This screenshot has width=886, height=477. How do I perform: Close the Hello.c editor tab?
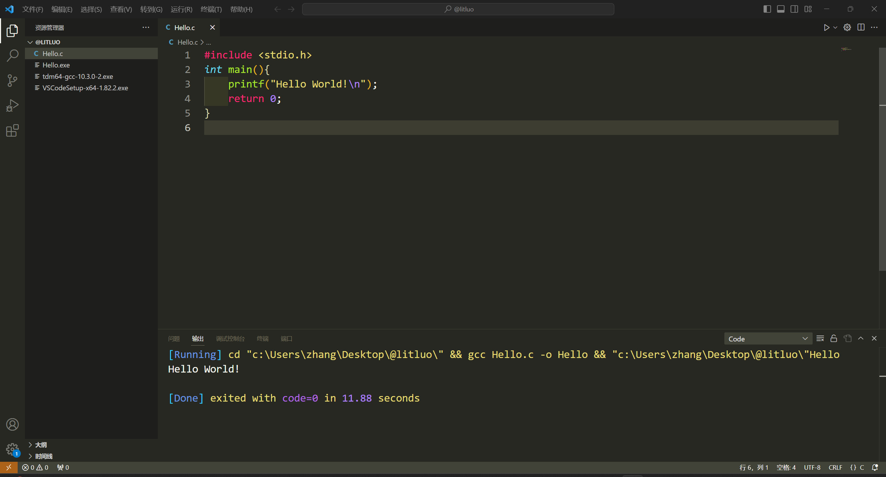213,27
